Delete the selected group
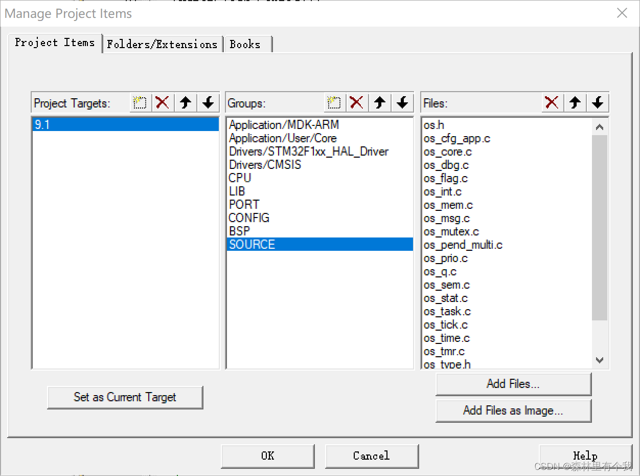Screen dimensions: 640x476 [357, 102]
